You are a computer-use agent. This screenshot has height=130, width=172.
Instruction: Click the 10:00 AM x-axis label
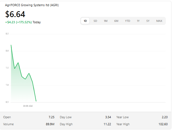[28, 106]
